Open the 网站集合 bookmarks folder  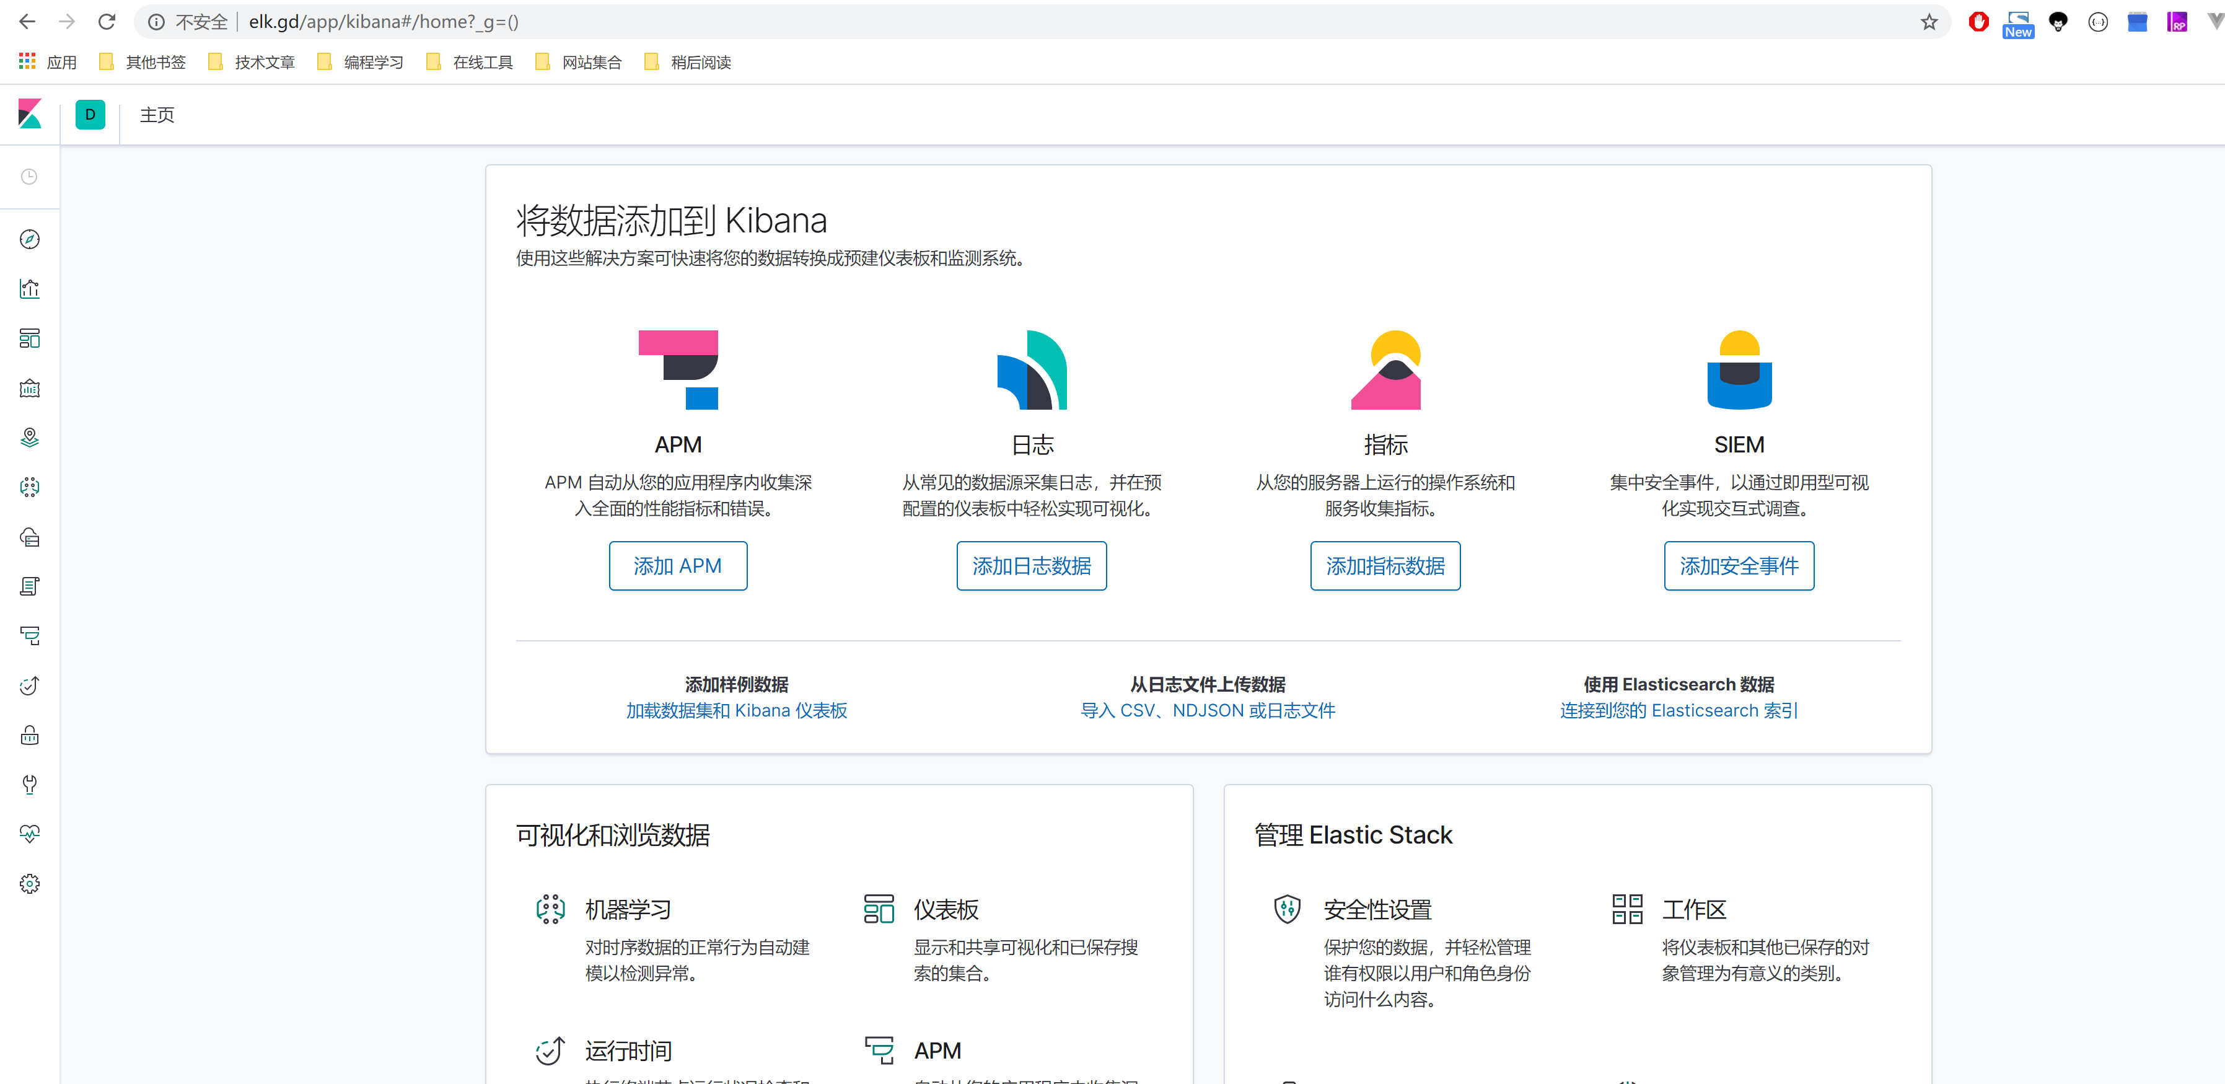coord(579,61)
